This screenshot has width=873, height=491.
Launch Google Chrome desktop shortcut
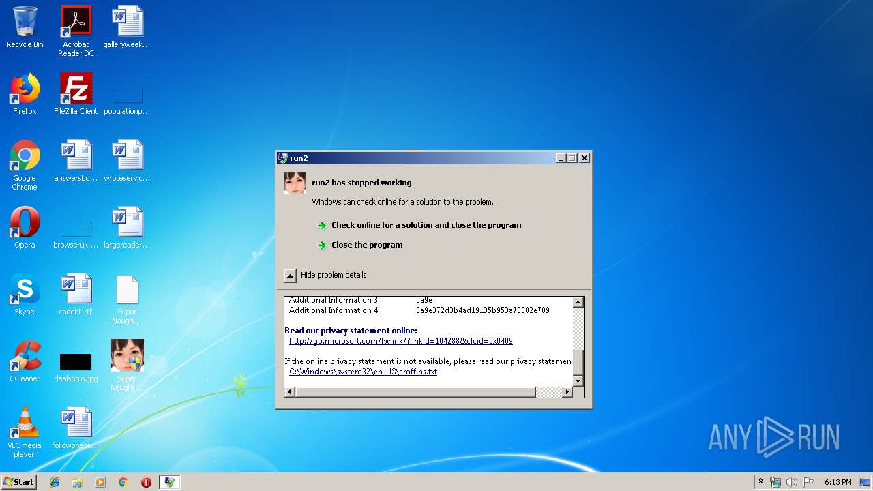click(x=25, y=165)
